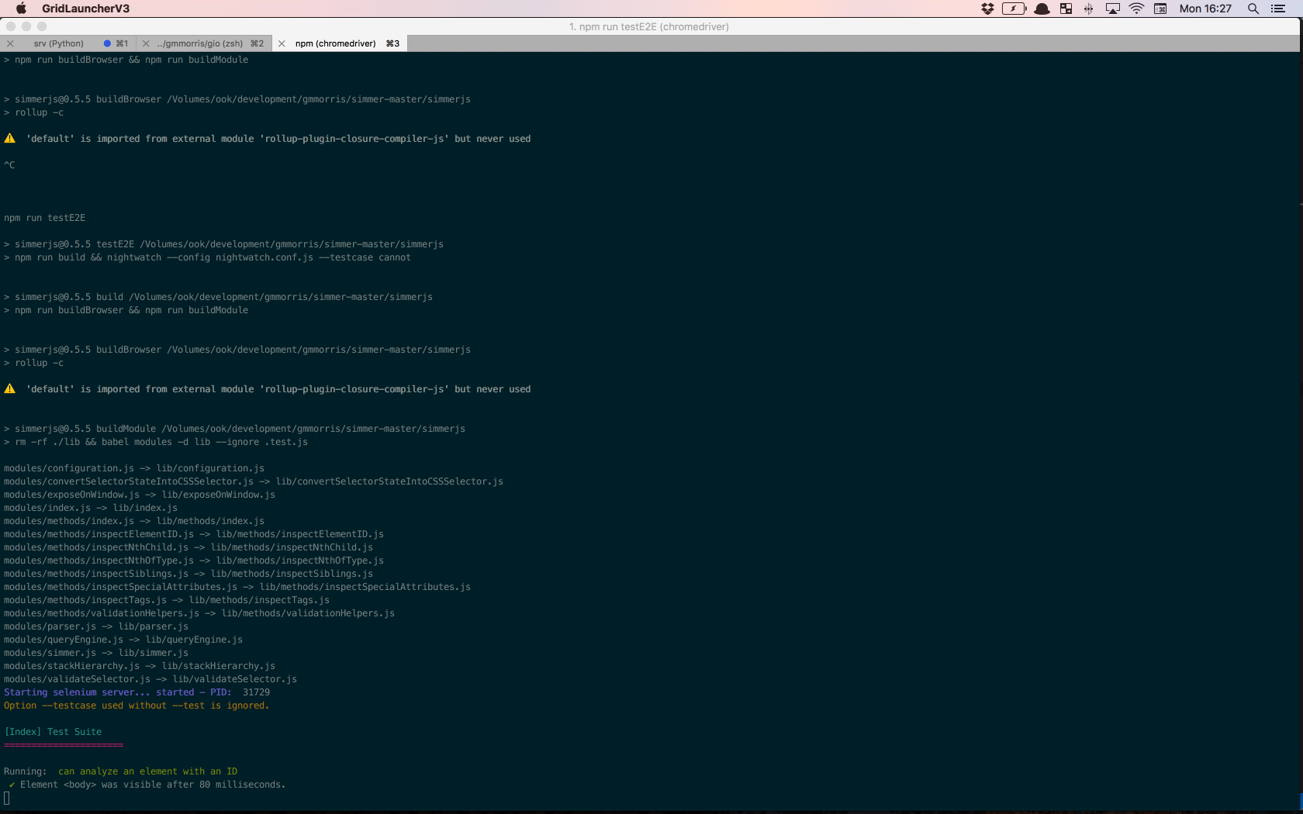The image size is (1303, 814).
Task: Open the hat-shaped menu bar icon
Action: [1042, 9]
